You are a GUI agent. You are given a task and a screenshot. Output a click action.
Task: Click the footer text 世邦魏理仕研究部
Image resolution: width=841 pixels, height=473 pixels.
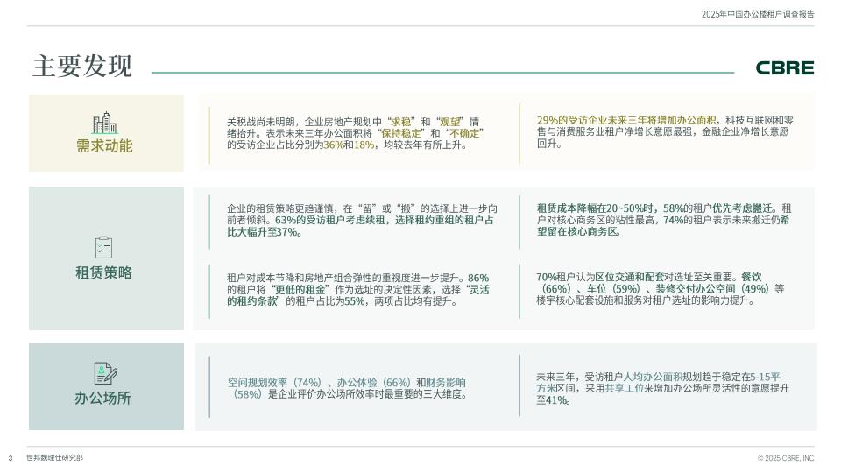[54, 458]
